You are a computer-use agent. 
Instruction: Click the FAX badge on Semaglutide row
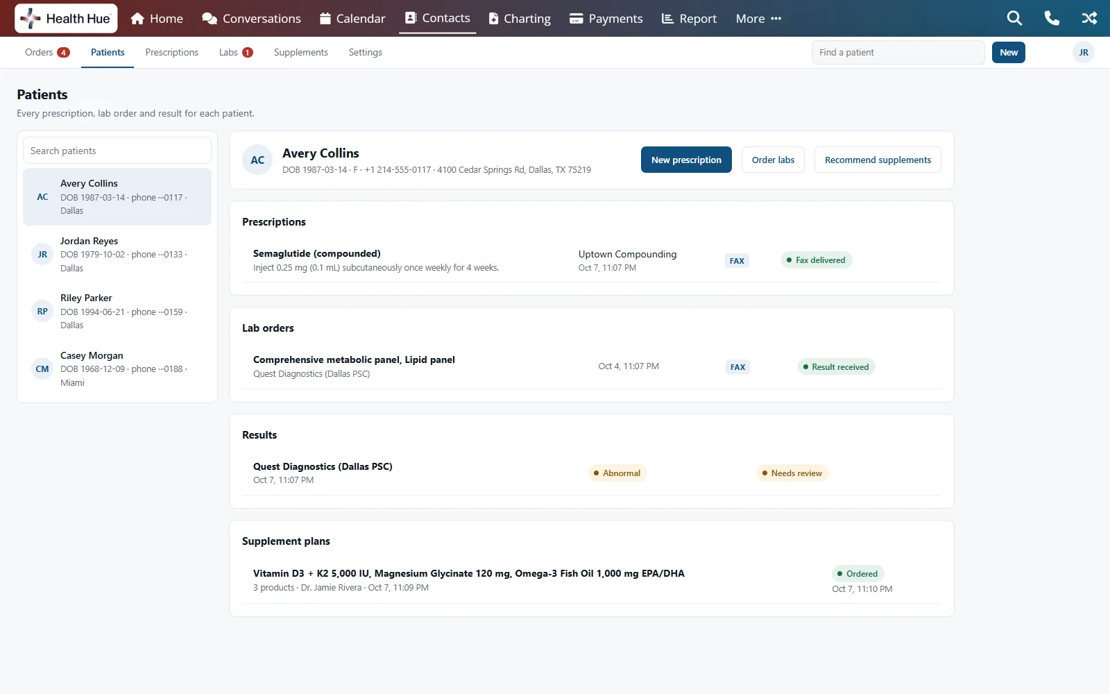coord(737,261)
